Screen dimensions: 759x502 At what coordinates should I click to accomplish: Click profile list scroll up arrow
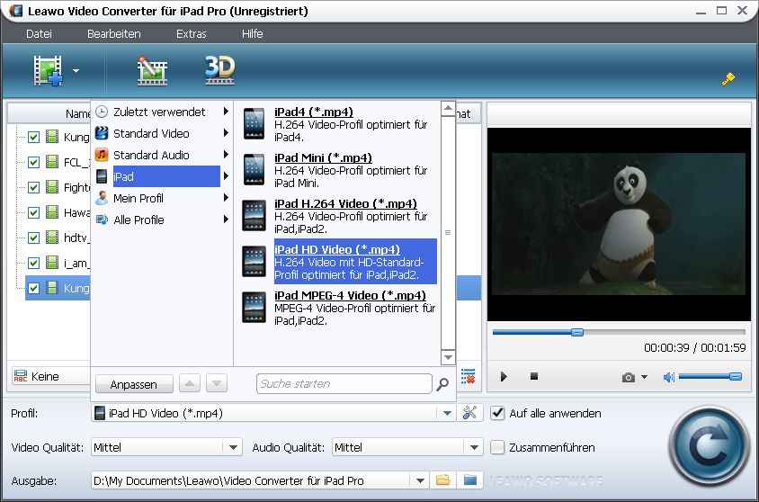coord(448,109)
